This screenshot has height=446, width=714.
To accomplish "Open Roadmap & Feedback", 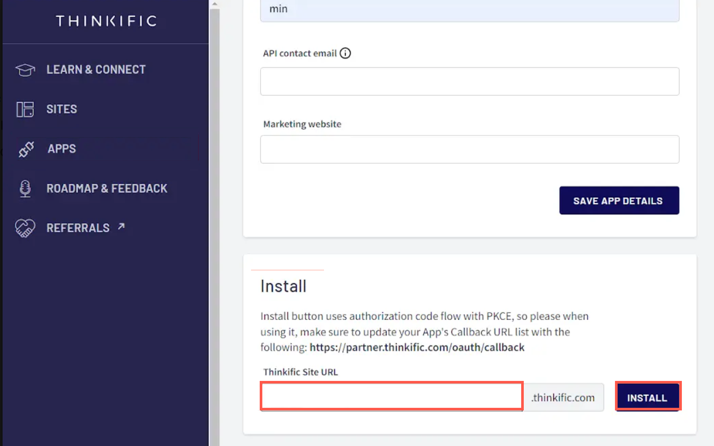I will click(x=107, y=188).
